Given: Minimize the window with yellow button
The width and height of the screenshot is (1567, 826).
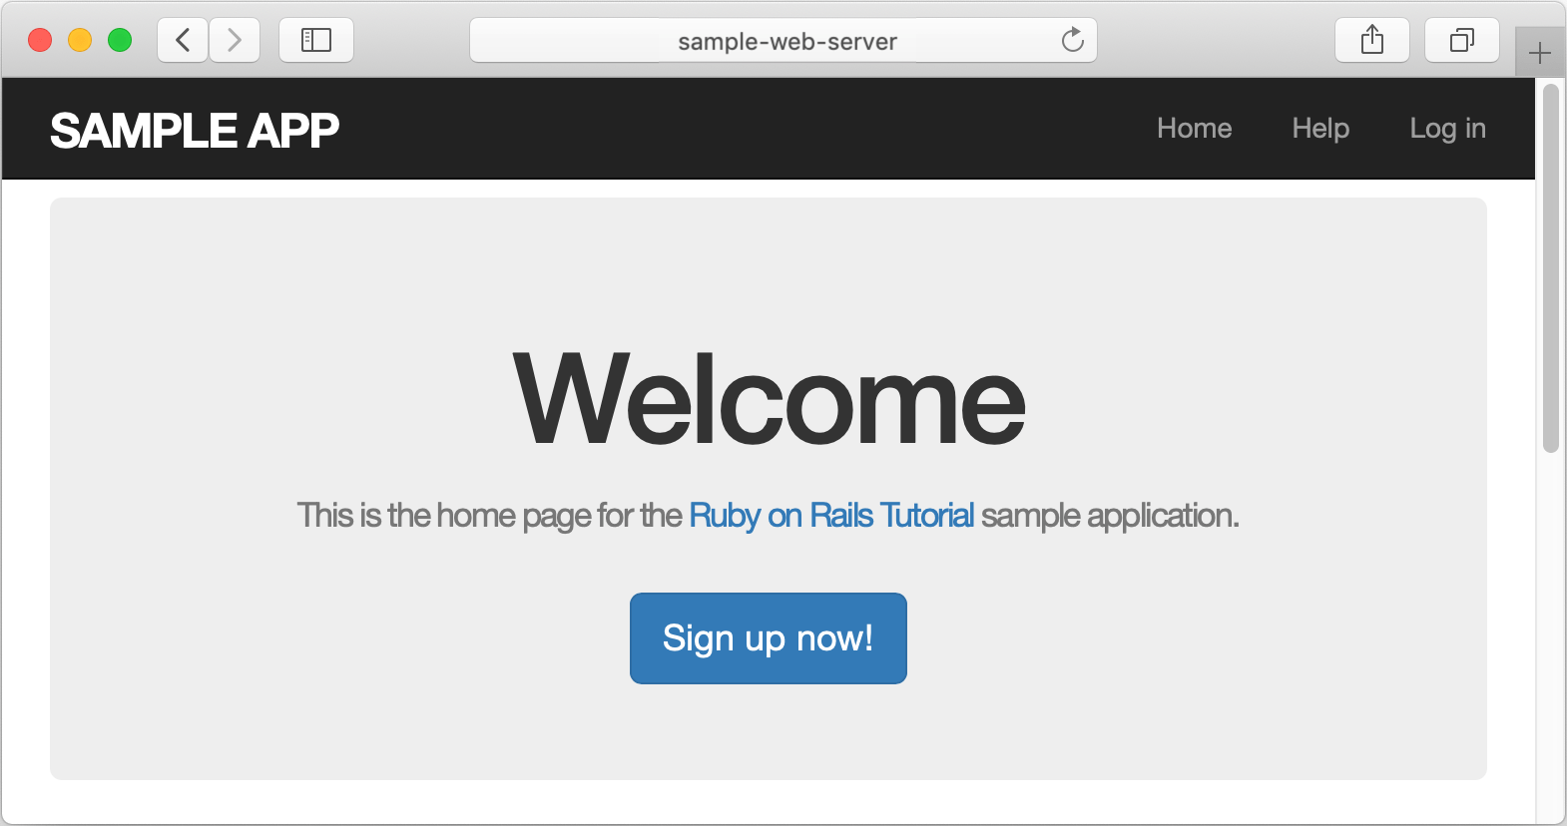Looking at the screenshot, I should point(80,40).
